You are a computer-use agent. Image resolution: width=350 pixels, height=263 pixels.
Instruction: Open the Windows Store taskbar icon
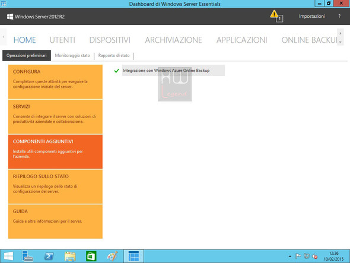(x=91, y=256)
